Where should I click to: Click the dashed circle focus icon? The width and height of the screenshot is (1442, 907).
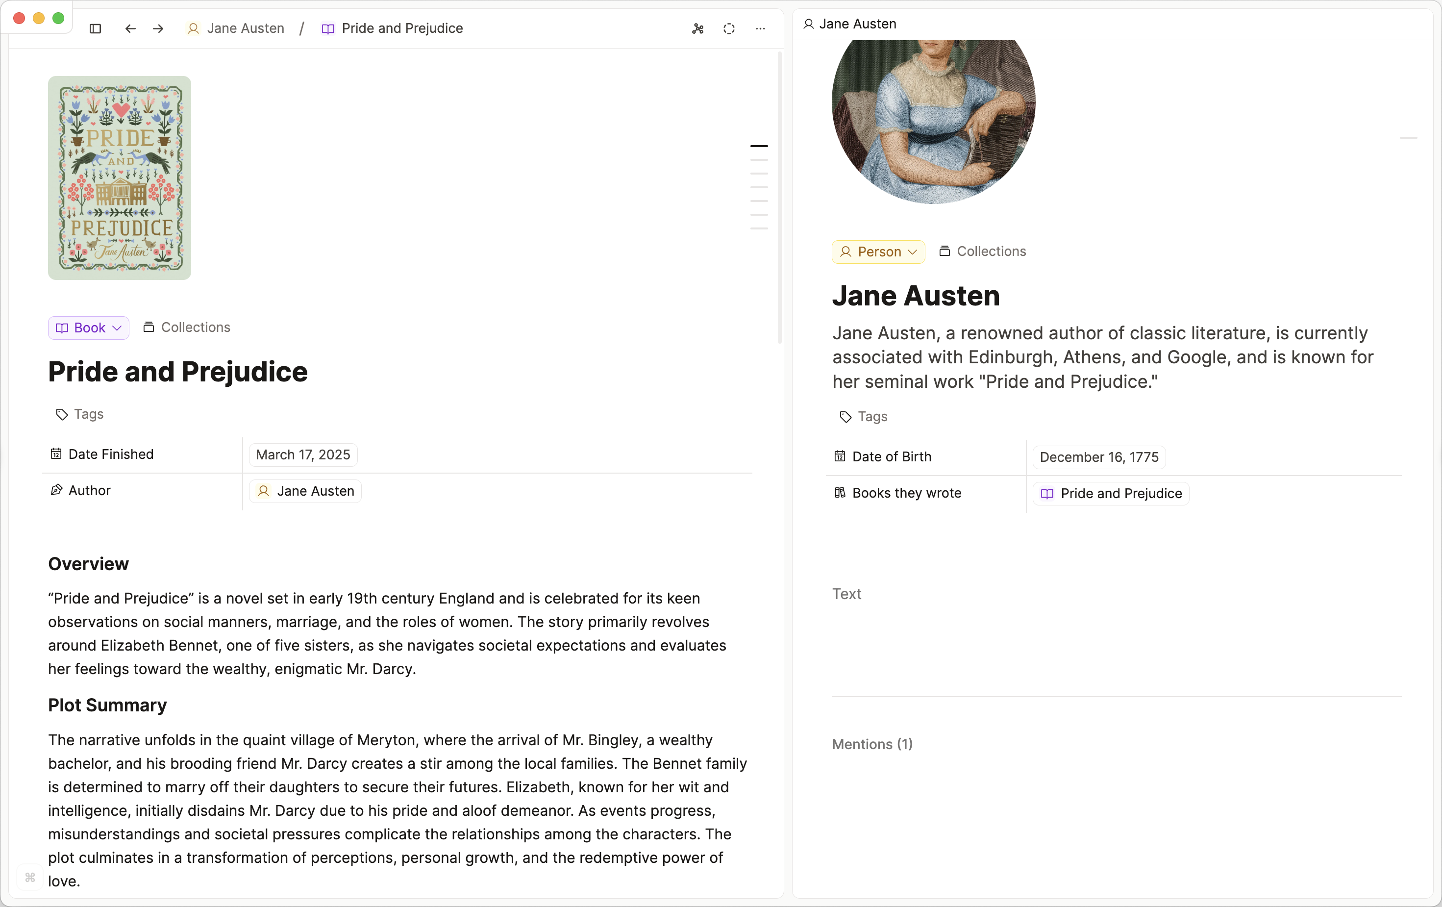[729, 29]
